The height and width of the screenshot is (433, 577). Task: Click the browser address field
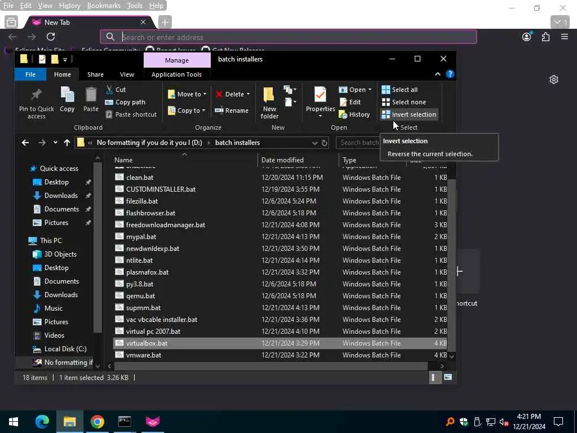tap(288, 37)
